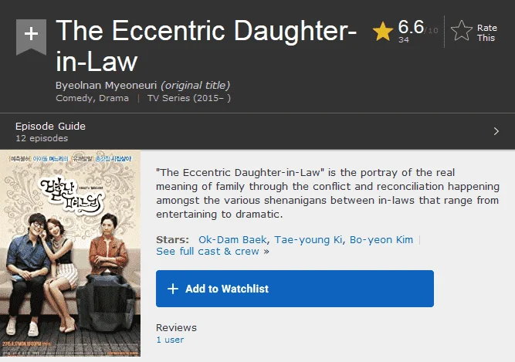This screenshot has height=362, width=515.
Task: Click the empty Rate This star outline
Action: pyautogui.click(x=462, y=31)
